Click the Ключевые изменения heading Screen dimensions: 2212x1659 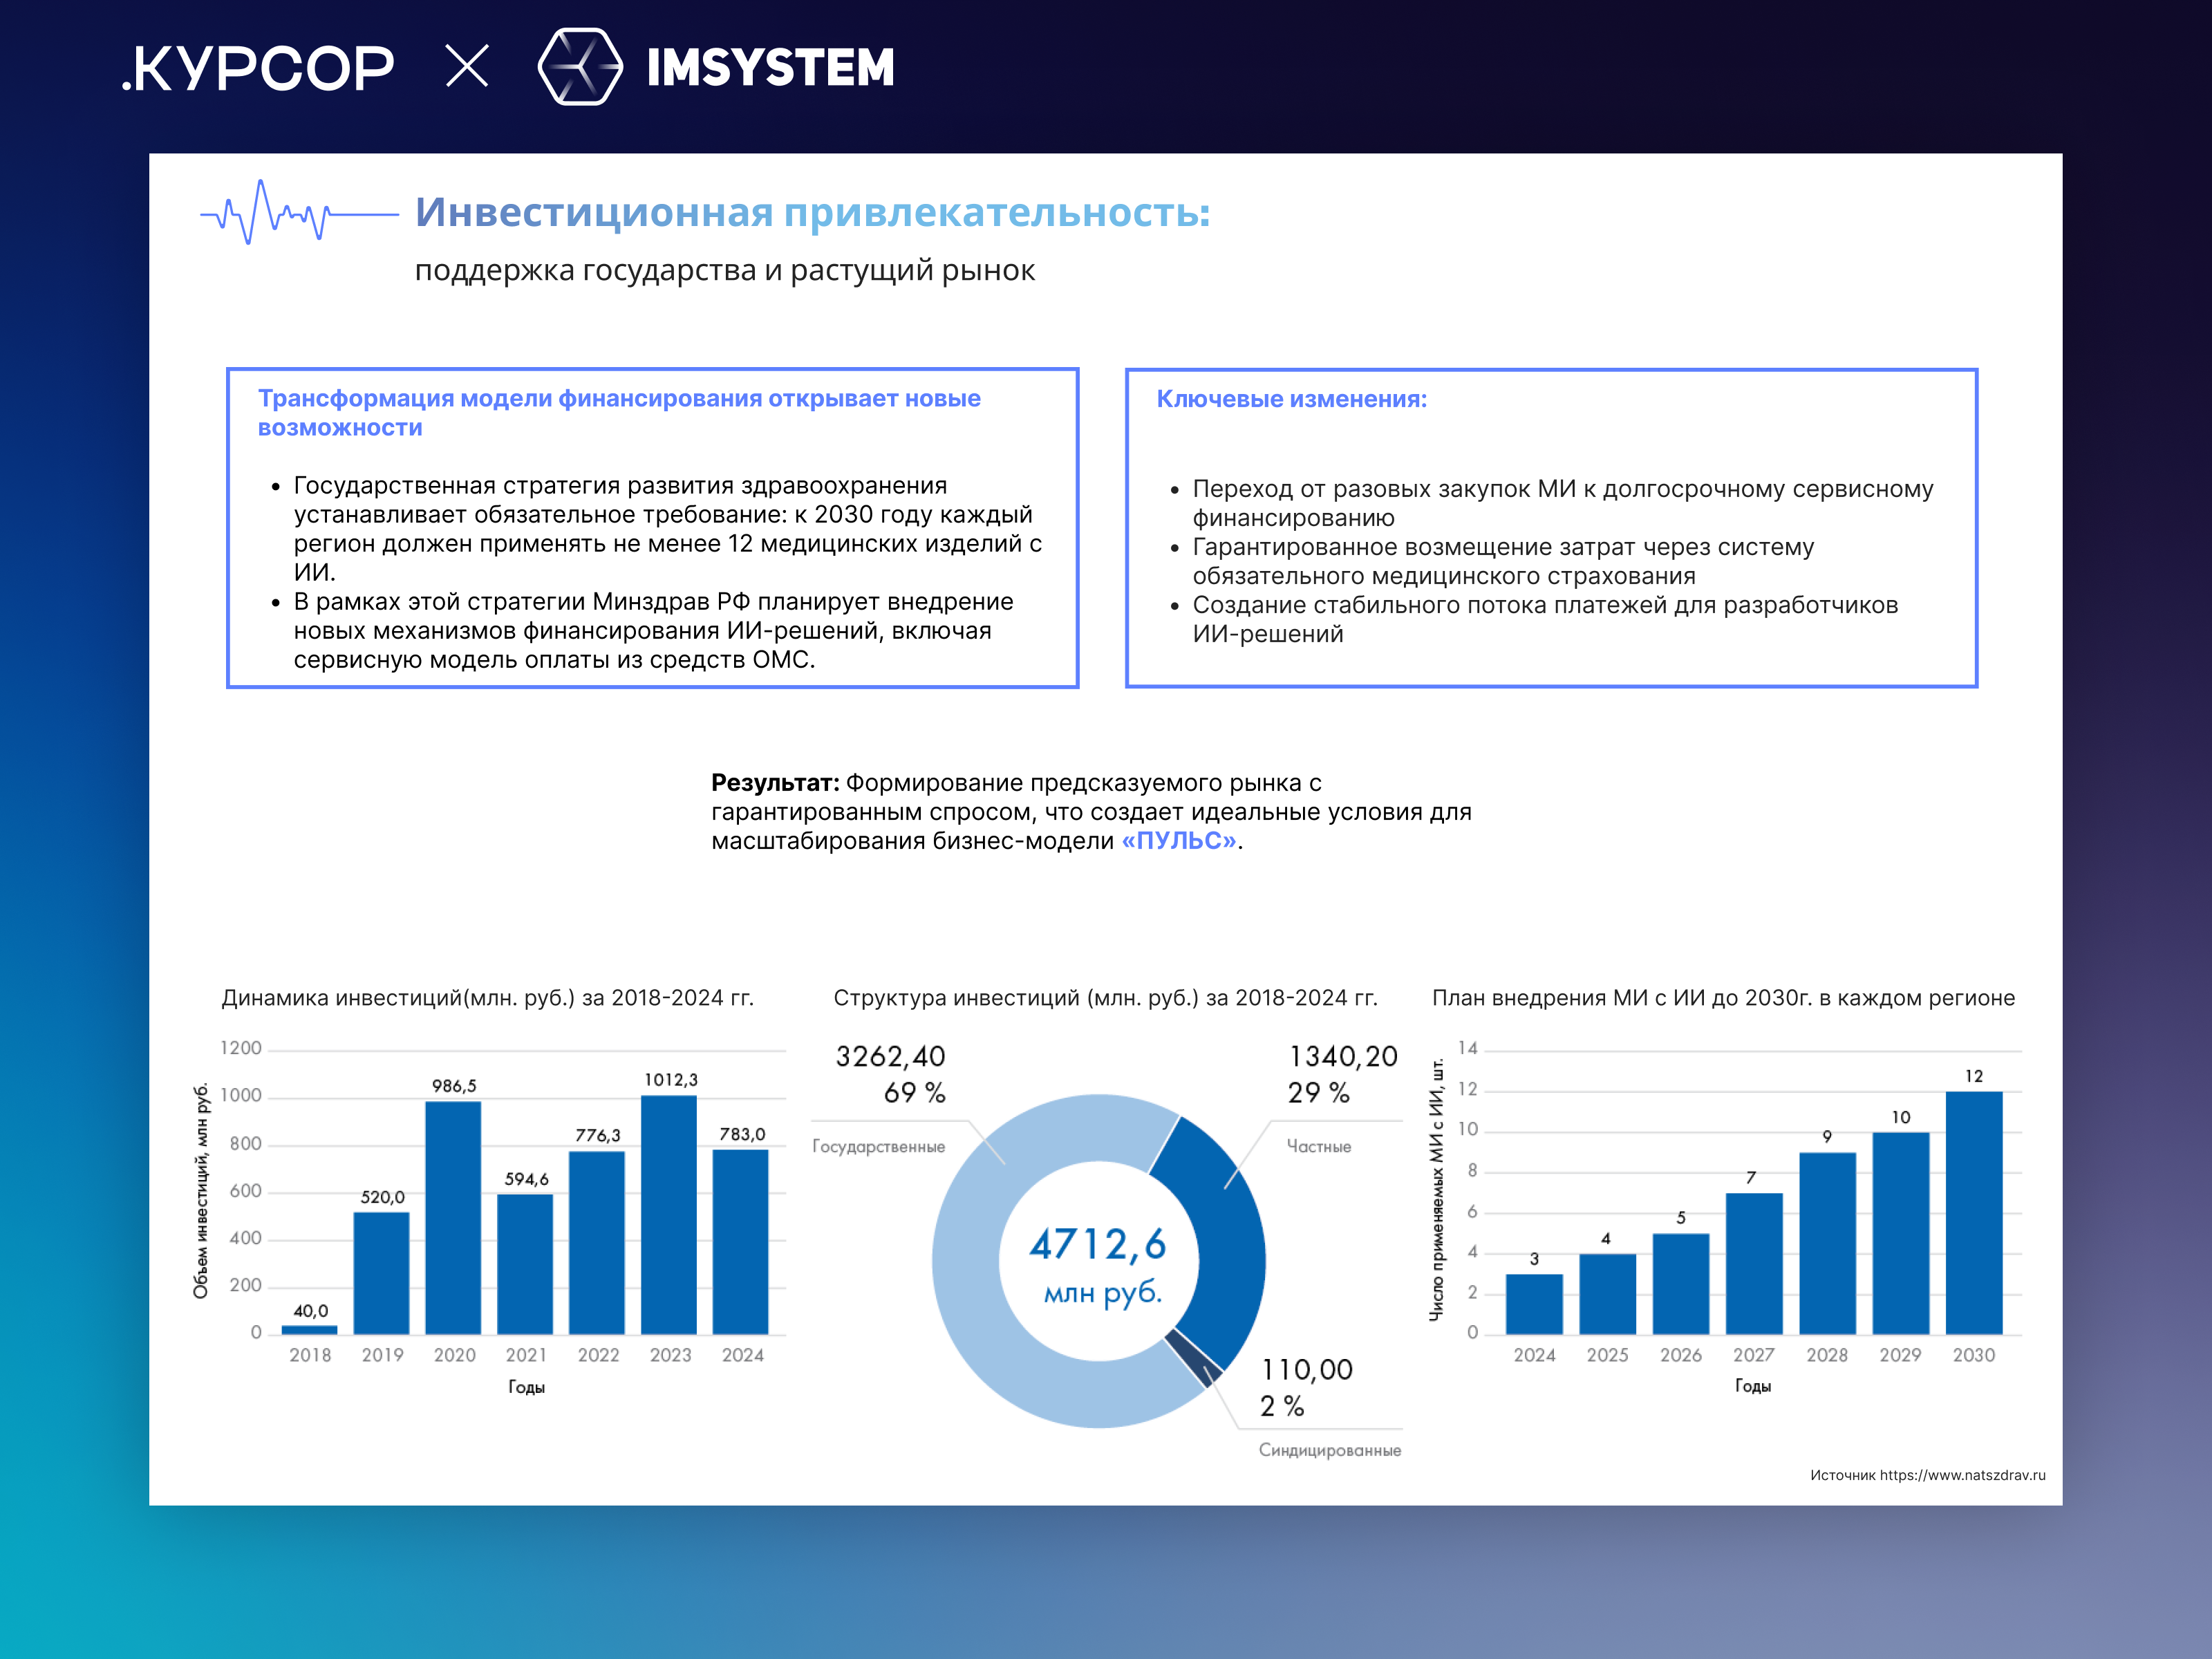(1291, 399)
